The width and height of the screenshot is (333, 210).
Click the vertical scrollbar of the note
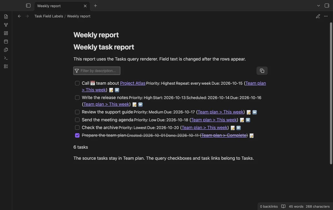pos(331,93)
